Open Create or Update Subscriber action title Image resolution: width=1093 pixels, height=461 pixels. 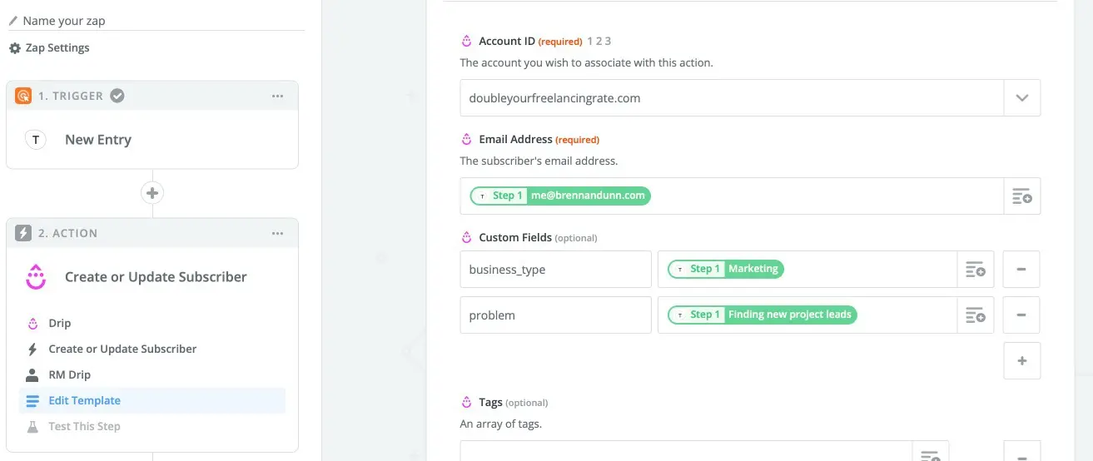156,277
